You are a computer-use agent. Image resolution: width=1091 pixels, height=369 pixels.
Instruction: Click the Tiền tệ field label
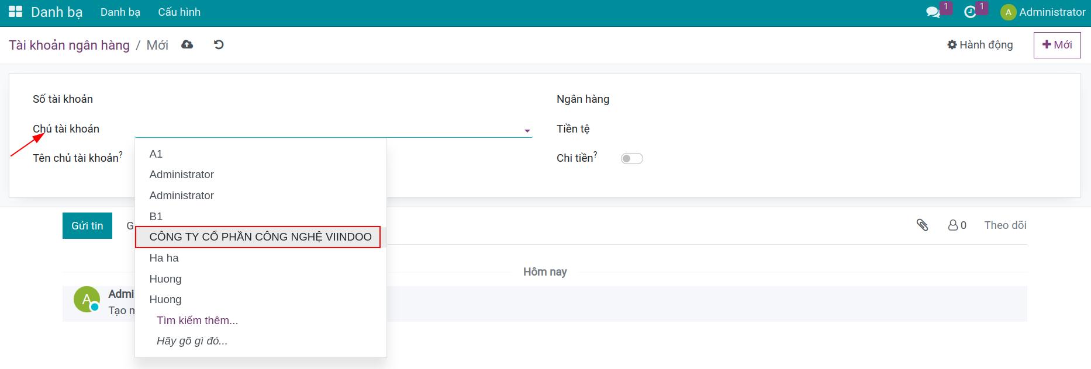click(x=573, y=129)
